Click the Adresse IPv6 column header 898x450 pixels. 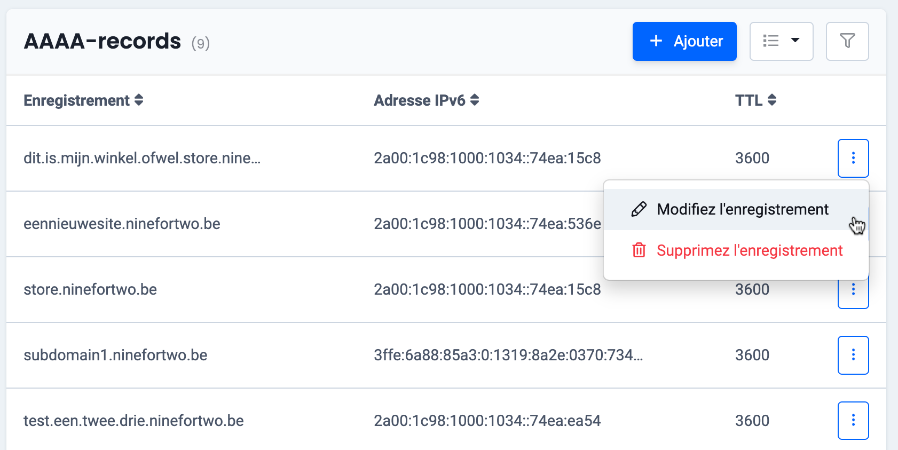[419, 100]
